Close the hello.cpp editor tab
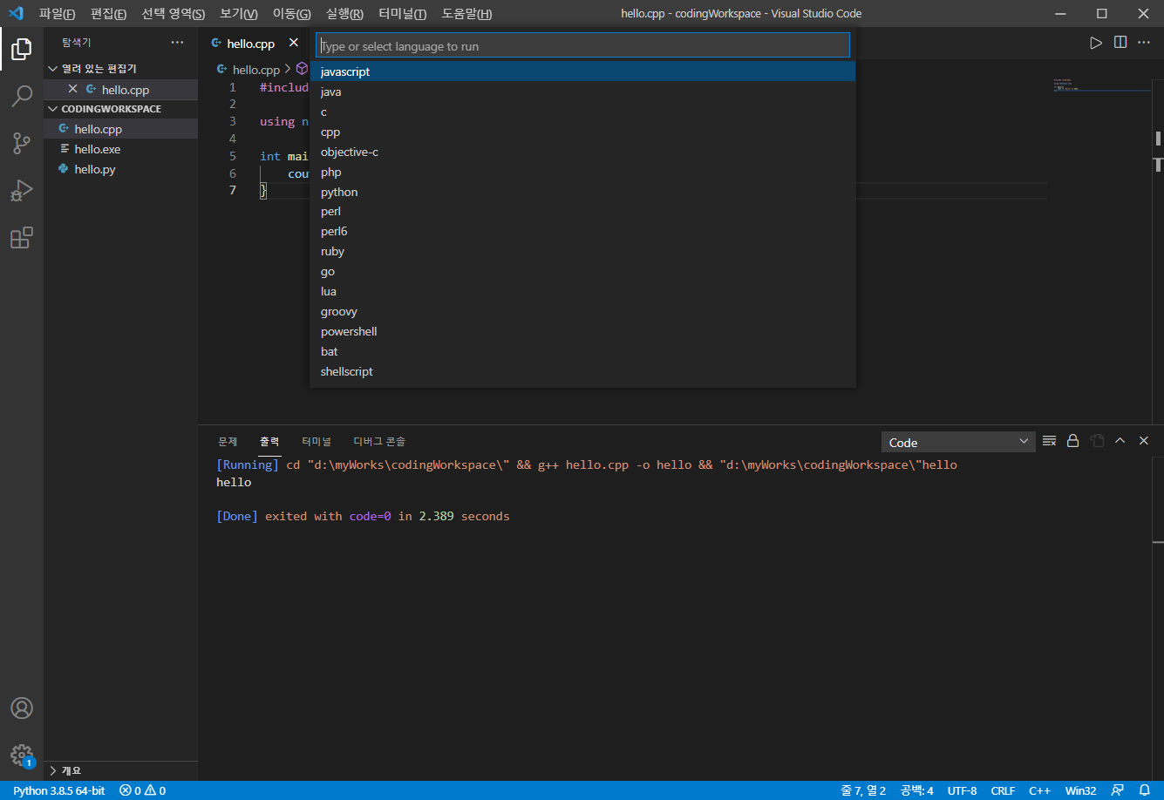Image resolution: width=1164 pixels, height=800 pixels. 294,43
